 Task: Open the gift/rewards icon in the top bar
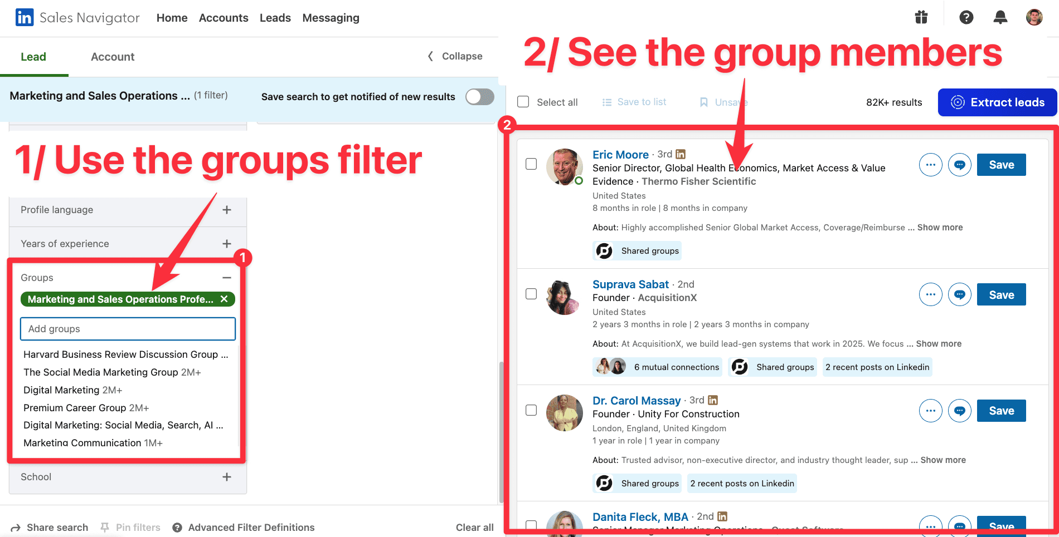pos(921,17)
